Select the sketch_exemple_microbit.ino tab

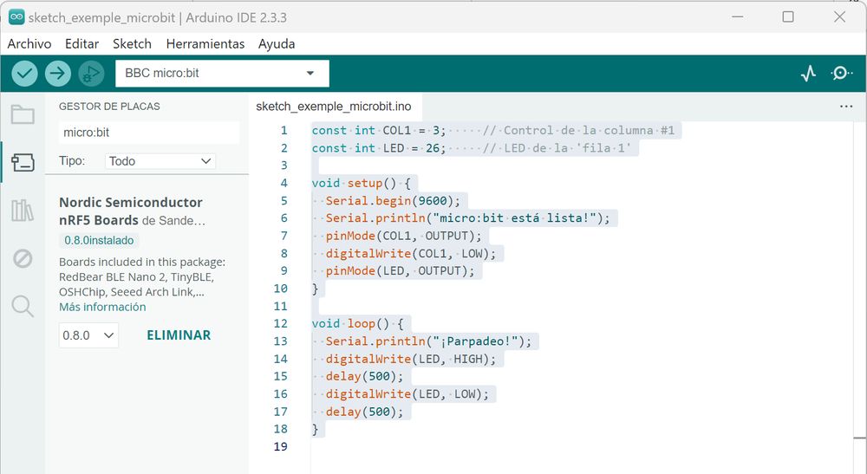click(334, 106)
